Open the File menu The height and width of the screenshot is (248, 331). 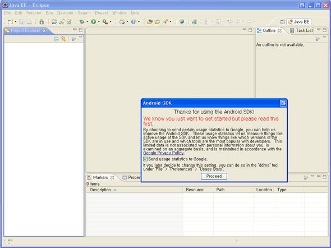7,13
